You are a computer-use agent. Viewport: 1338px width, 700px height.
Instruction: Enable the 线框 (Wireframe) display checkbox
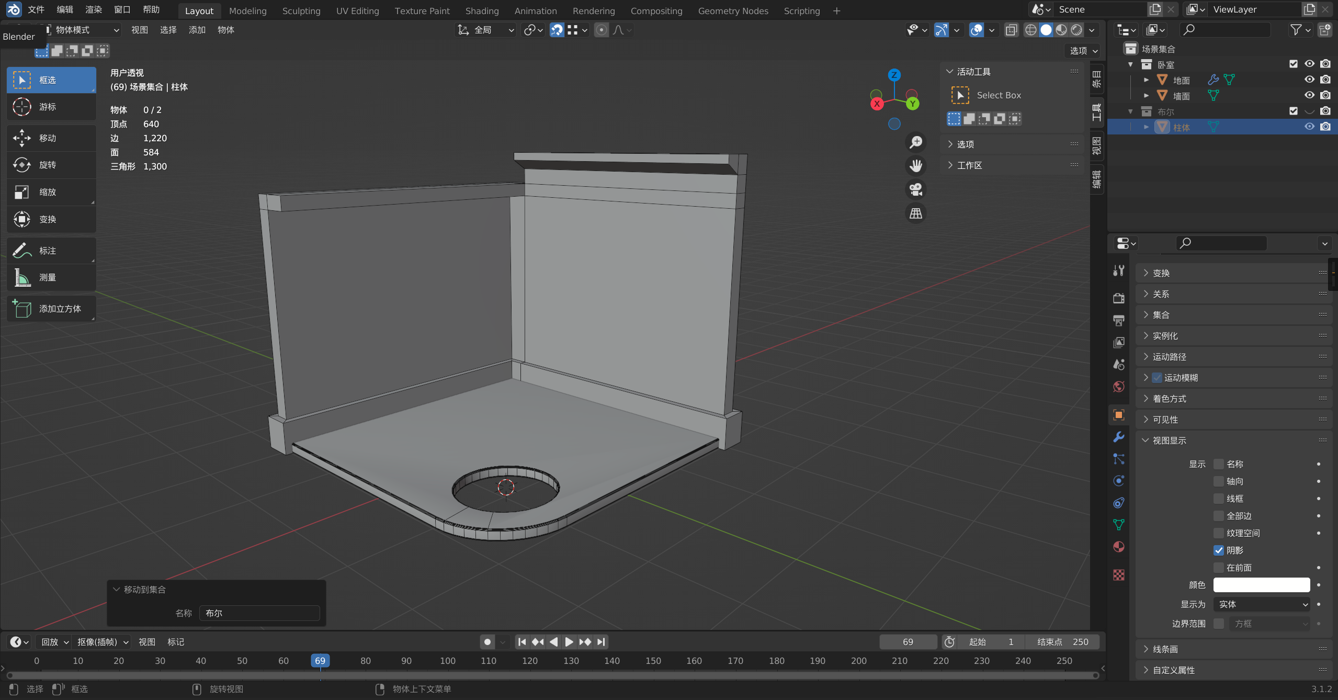(1219, 499)
